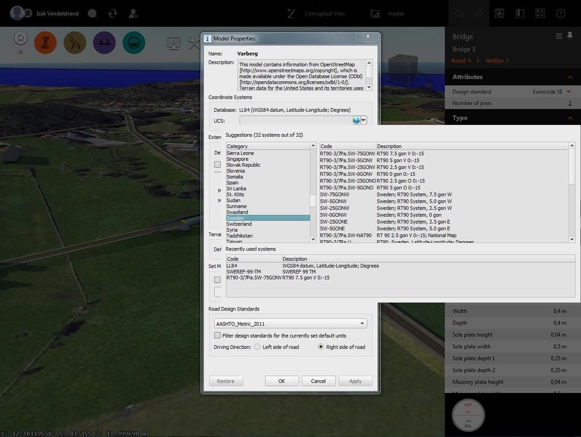Open the user sharing icon in top bar

133,14
